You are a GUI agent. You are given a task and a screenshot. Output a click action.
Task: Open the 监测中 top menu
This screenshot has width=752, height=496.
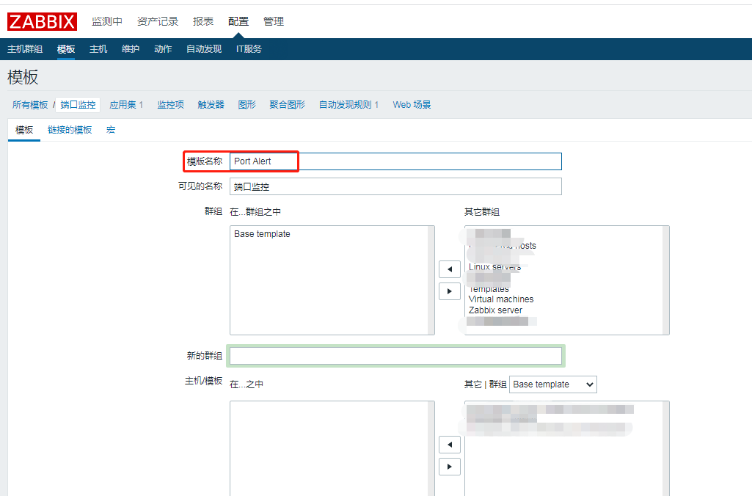pyautogui.click(x=107, y=21)
